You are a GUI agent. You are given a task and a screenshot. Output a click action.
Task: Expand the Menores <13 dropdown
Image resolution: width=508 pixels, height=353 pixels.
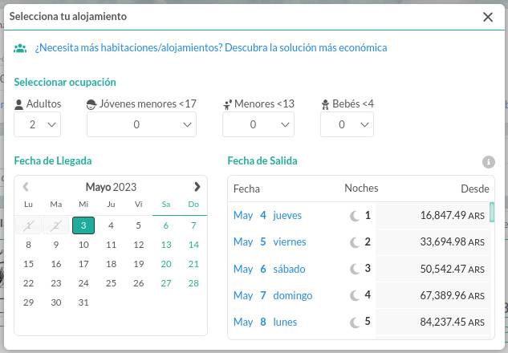258,124
